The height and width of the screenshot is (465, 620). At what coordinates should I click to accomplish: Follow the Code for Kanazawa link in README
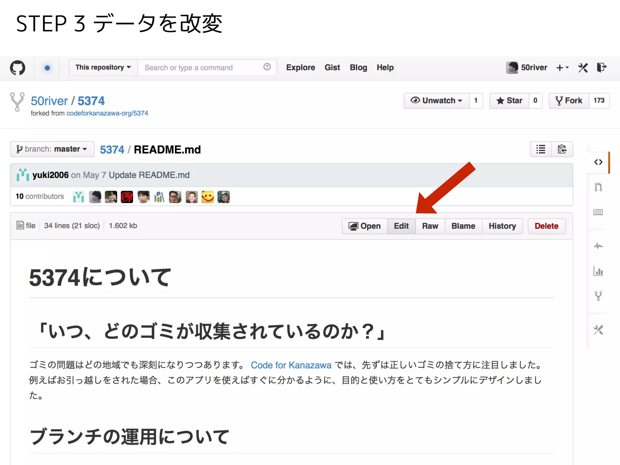click(291, 365)
